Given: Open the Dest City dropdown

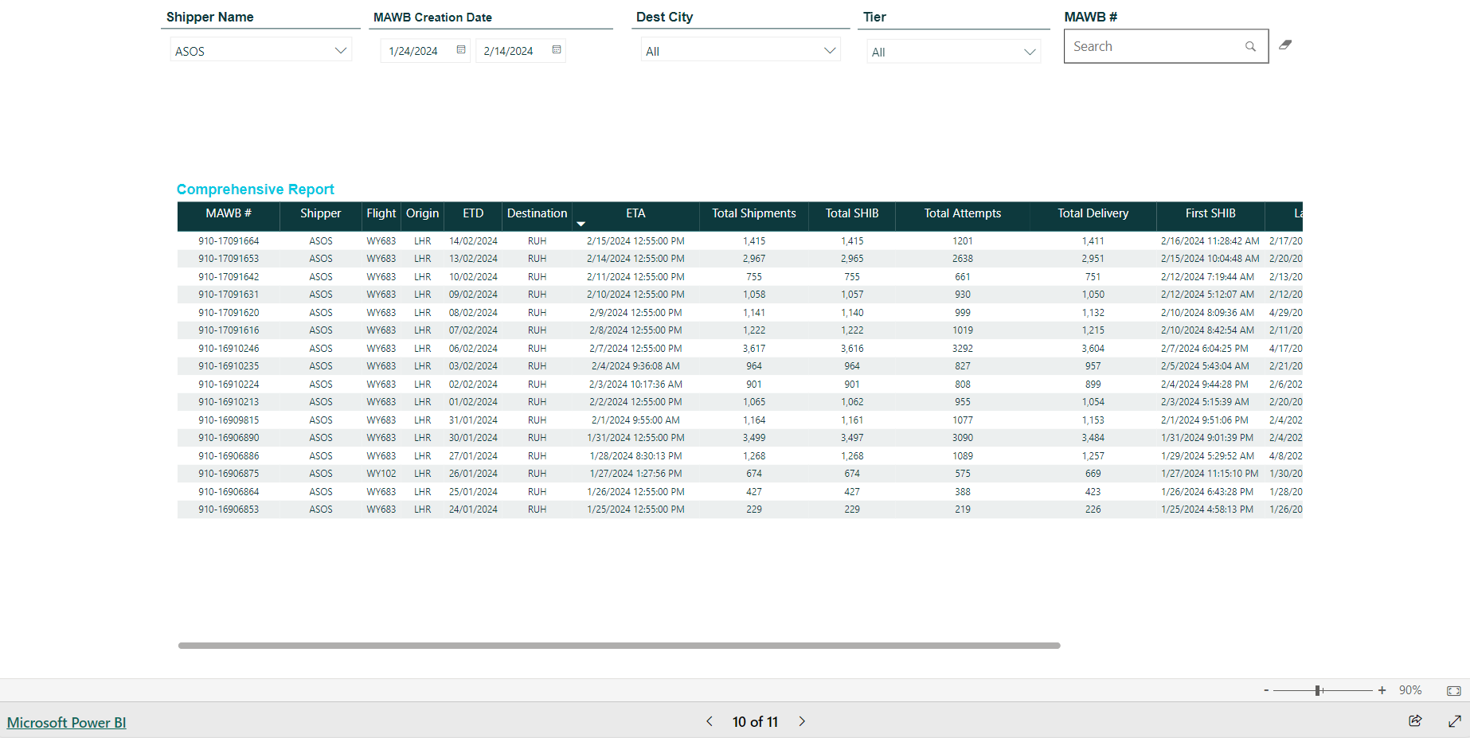Looking at the screenshot, I should pyautogui.click(x=829, y=51).
